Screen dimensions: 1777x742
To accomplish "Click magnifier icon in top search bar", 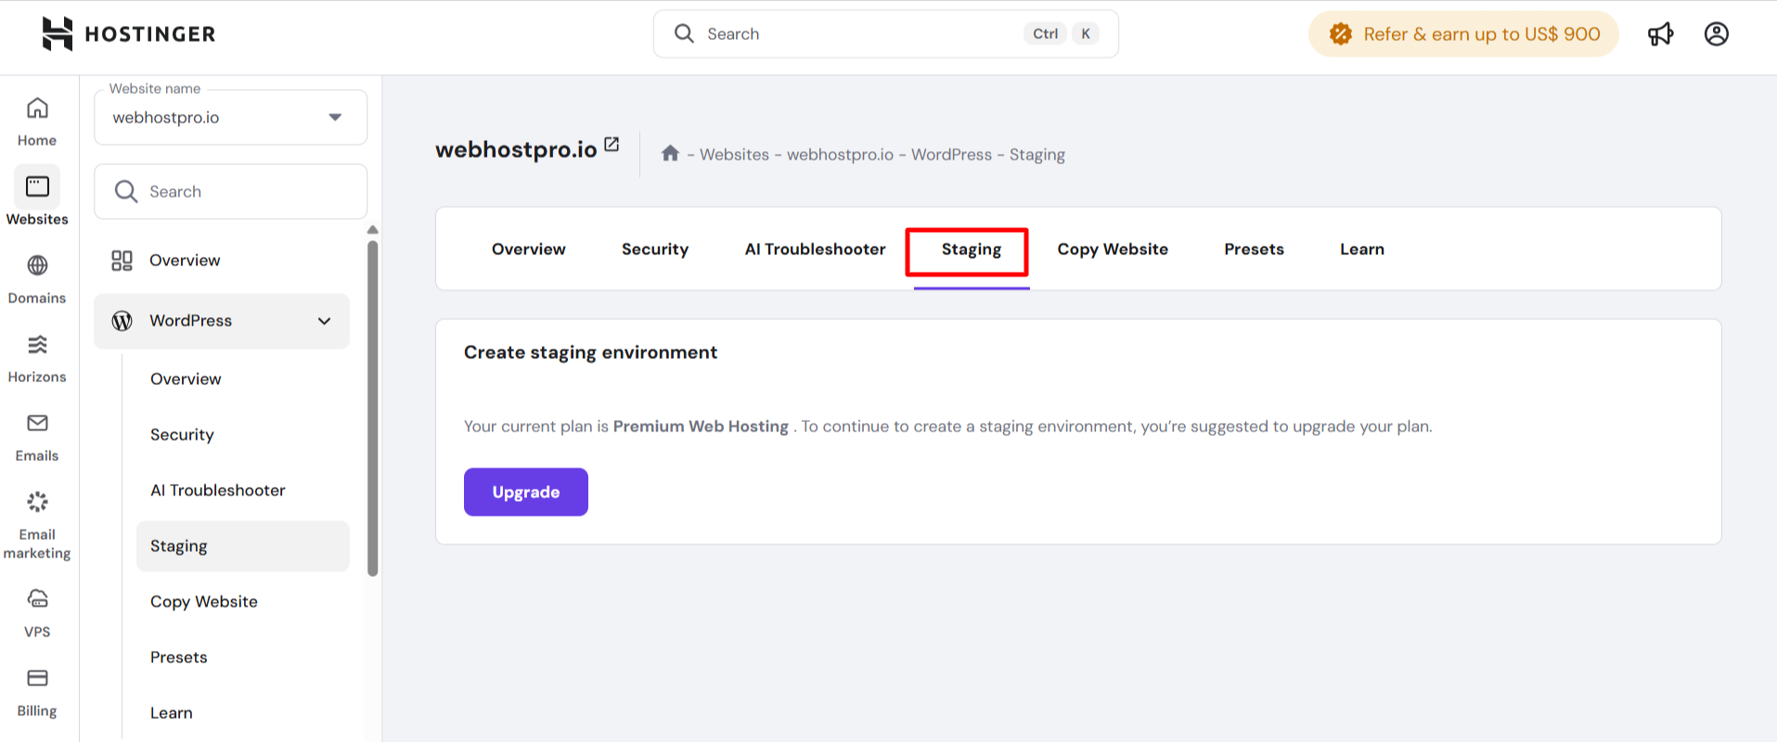I will (684, 33).
